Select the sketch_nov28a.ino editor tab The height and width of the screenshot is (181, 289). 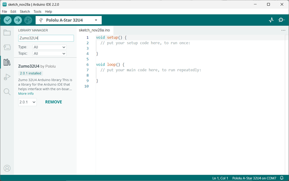94,30
